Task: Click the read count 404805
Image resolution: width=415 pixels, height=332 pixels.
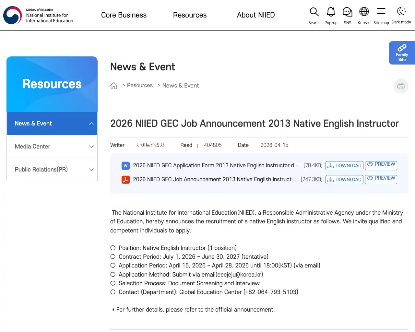Action: (213, 145)
